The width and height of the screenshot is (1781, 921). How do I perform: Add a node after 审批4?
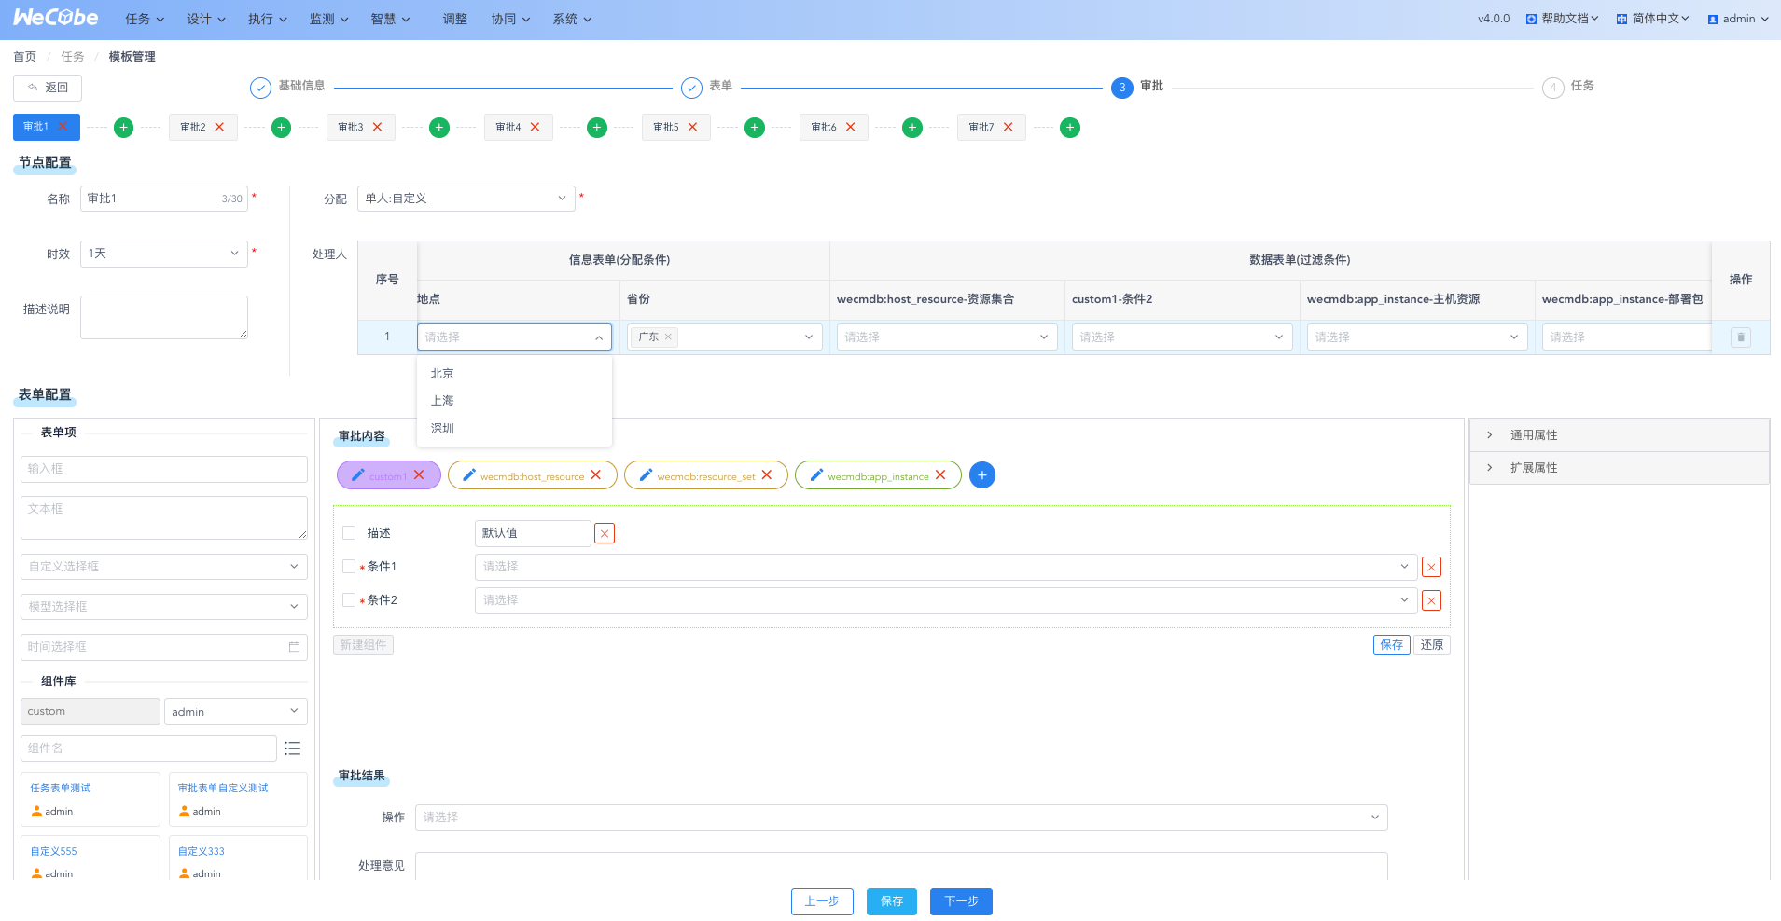pos(597,128)
